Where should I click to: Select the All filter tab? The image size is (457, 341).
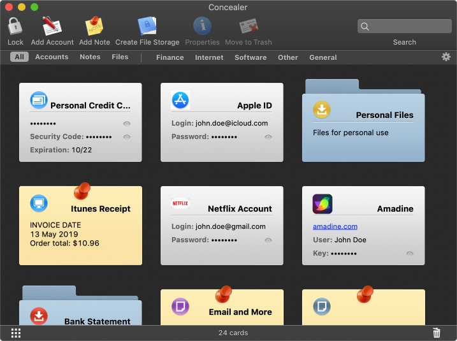[x=19, y=57]
